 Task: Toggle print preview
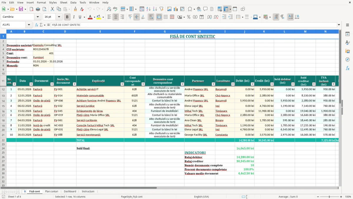pyautogui.click(x=44, y=9)
